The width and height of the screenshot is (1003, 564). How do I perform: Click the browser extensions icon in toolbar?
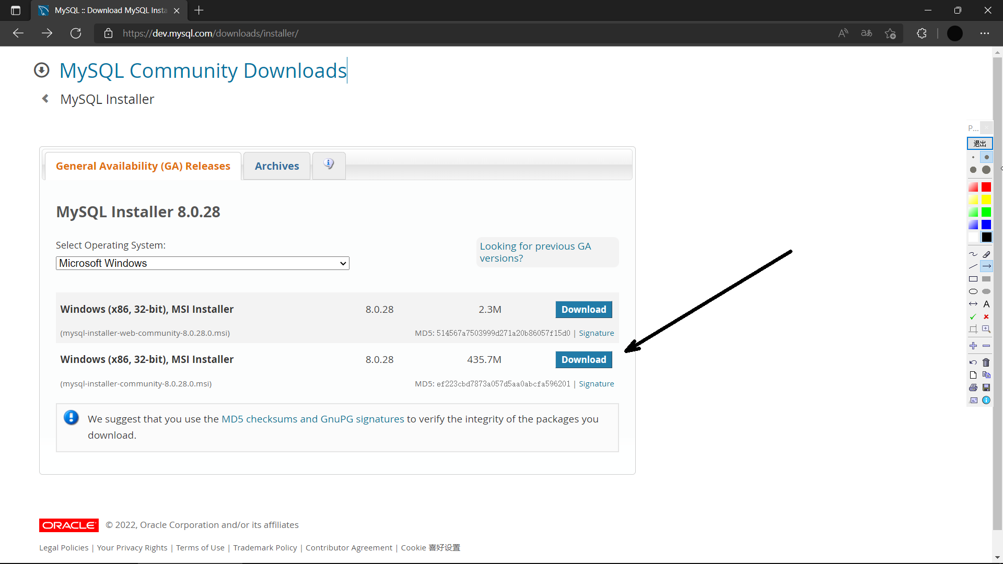pyautogui.click(x=923, y=33)
